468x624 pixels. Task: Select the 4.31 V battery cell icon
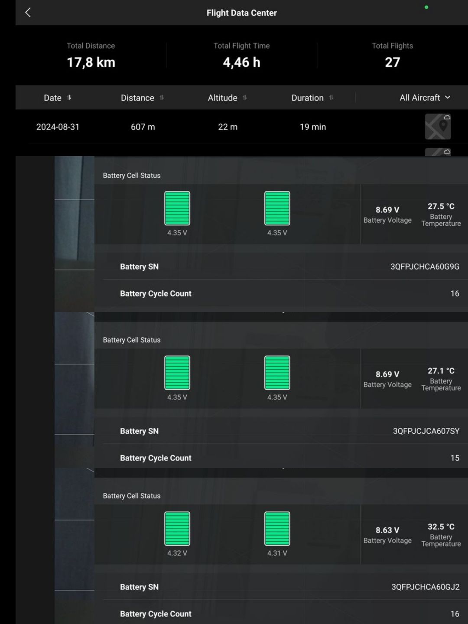tap(277, 529)
